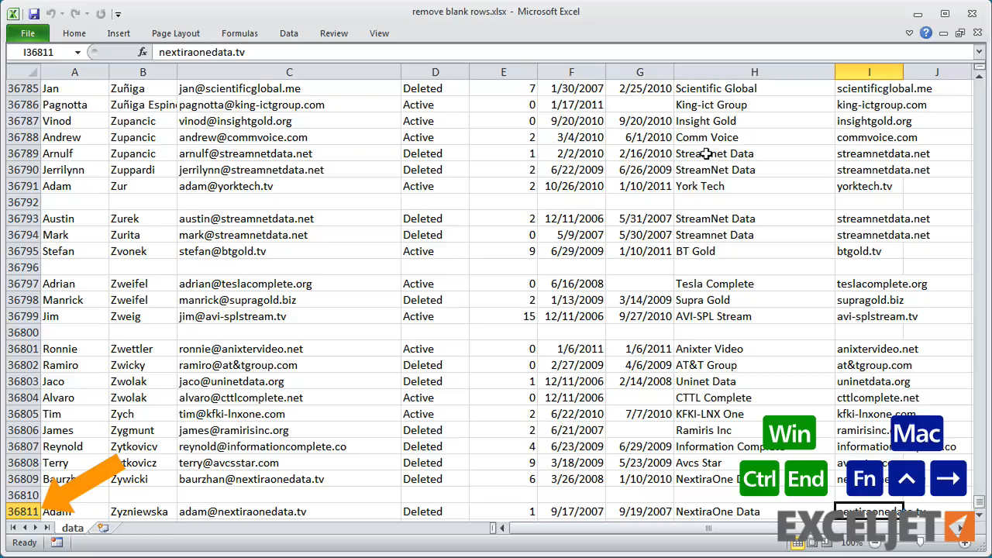Click the macro recording icon in status bar

[x=57, y=542]
